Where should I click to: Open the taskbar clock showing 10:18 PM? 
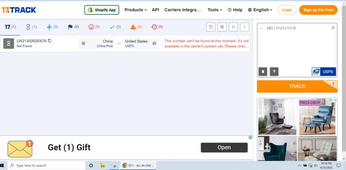[x=326, y=165]
